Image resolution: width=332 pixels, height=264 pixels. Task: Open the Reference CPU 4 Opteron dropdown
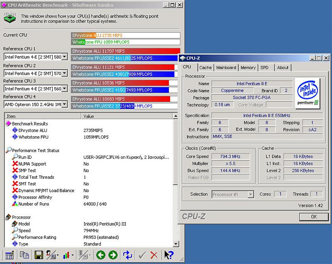(x=65, y=104)
